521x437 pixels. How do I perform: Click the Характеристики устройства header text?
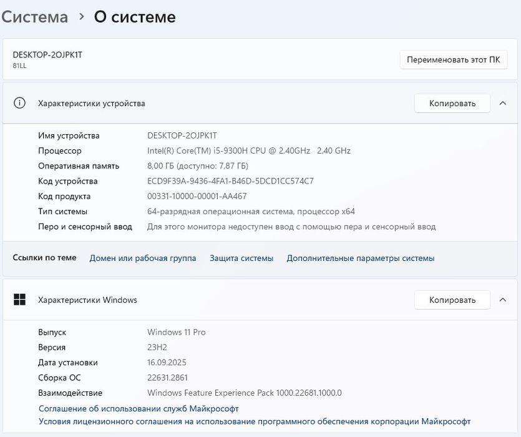pyautogui.click(x=91, y=104)
